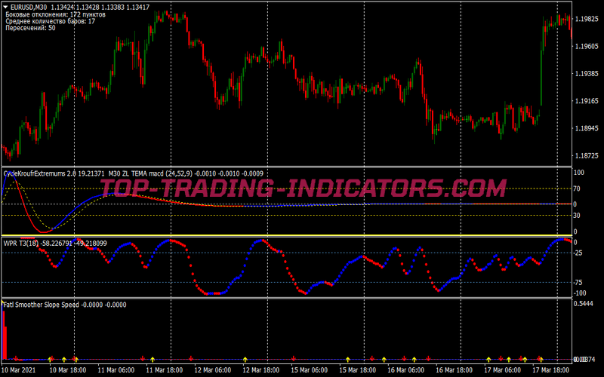Click the 15 Mar 06:00 time axis label

tap(310, 369)
